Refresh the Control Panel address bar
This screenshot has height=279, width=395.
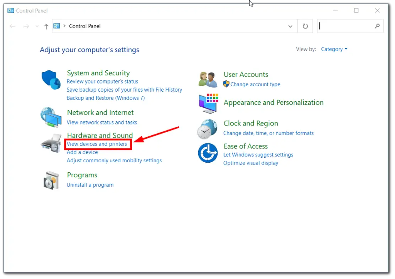pyautogui.click(x=305, y=26)
